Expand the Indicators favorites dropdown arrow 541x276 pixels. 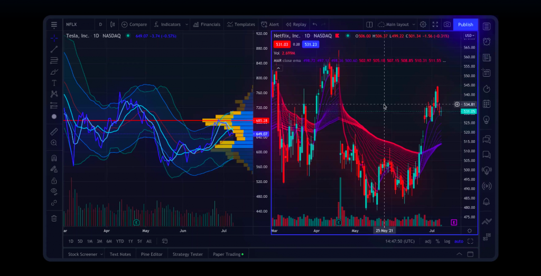click(x=186, y=24)
